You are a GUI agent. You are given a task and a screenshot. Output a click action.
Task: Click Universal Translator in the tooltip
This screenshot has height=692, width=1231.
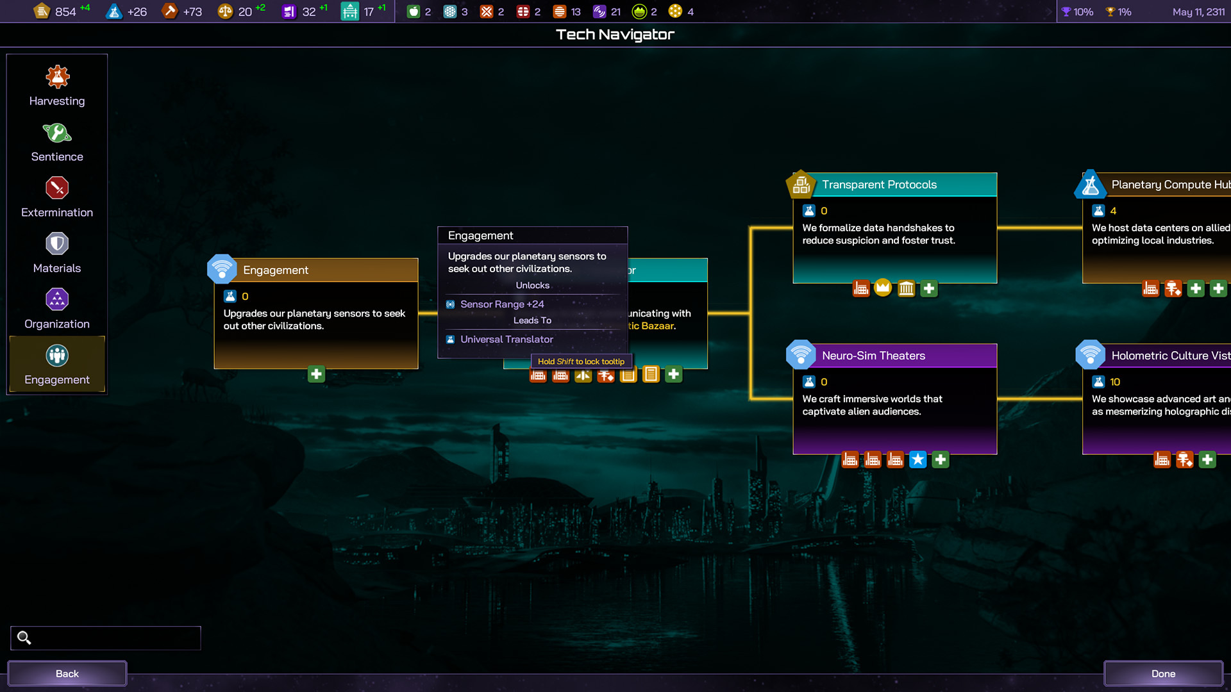tap(506, 340)
